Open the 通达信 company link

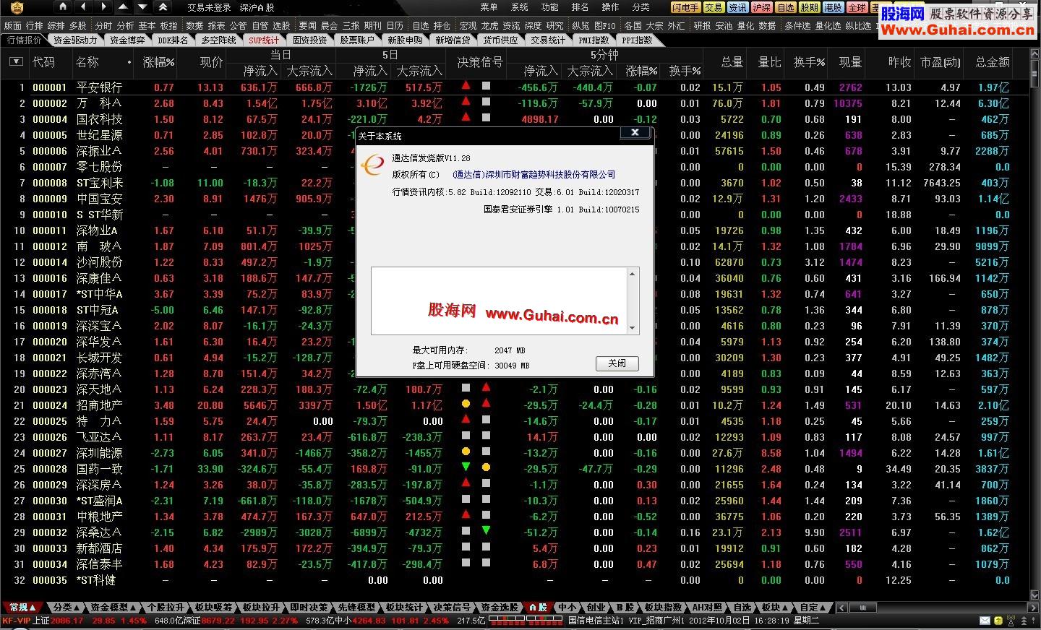click(x=534, y=174)
